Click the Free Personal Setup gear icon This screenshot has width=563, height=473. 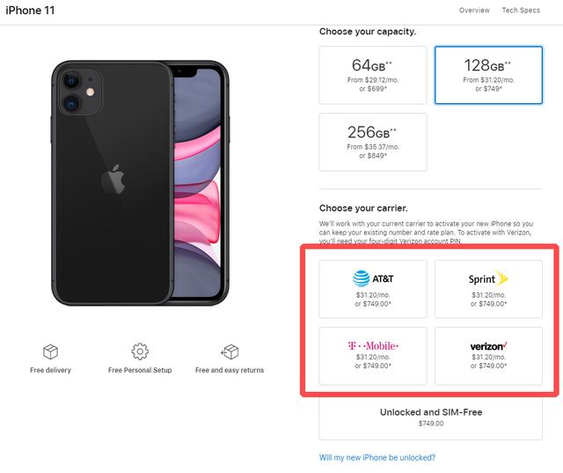pyautogui.click(x=140, y=351)
